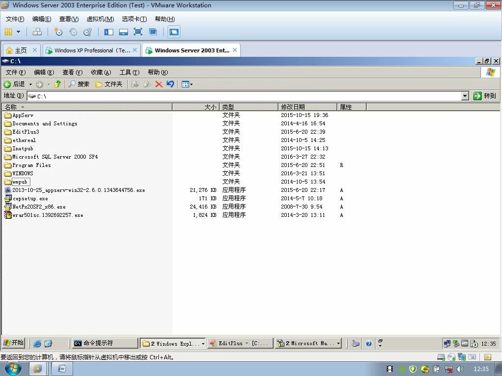Select the EditPlus3 folder

22,132
